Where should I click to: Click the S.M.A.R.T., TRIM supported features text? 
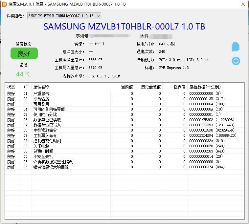pyautogui.click(x=104, y=76)
